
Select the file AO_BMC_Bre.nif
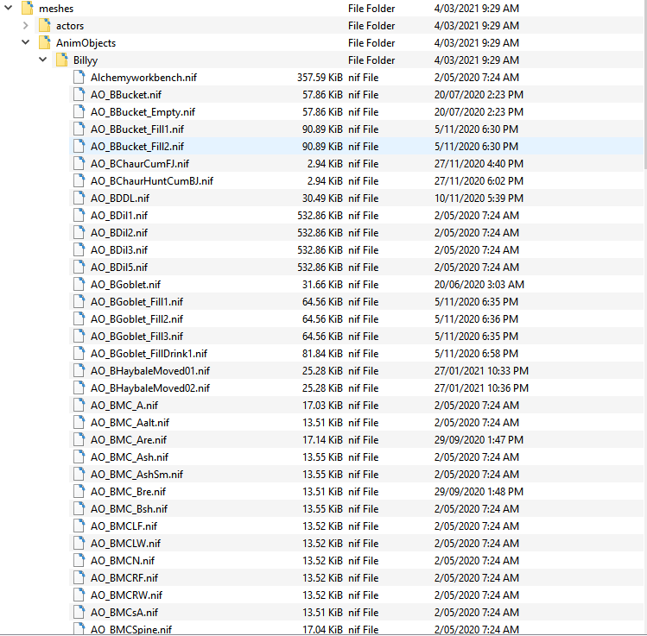[x=128, y=492]
